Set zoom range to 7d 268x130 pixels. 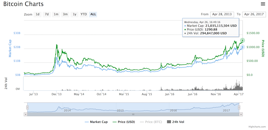click(47, 15)
